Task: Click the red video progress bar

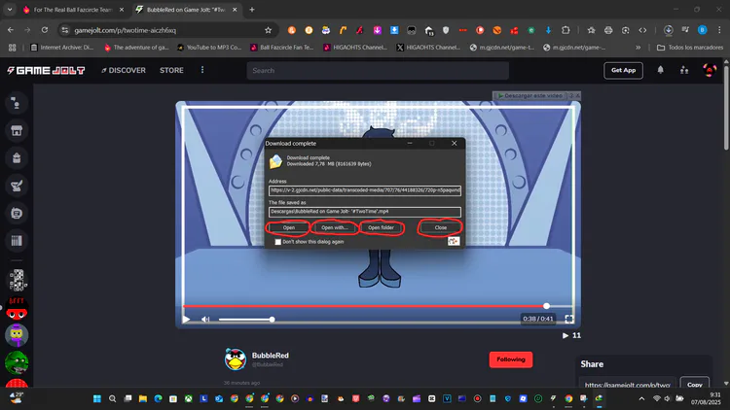Action: click(x=365, y=306)
